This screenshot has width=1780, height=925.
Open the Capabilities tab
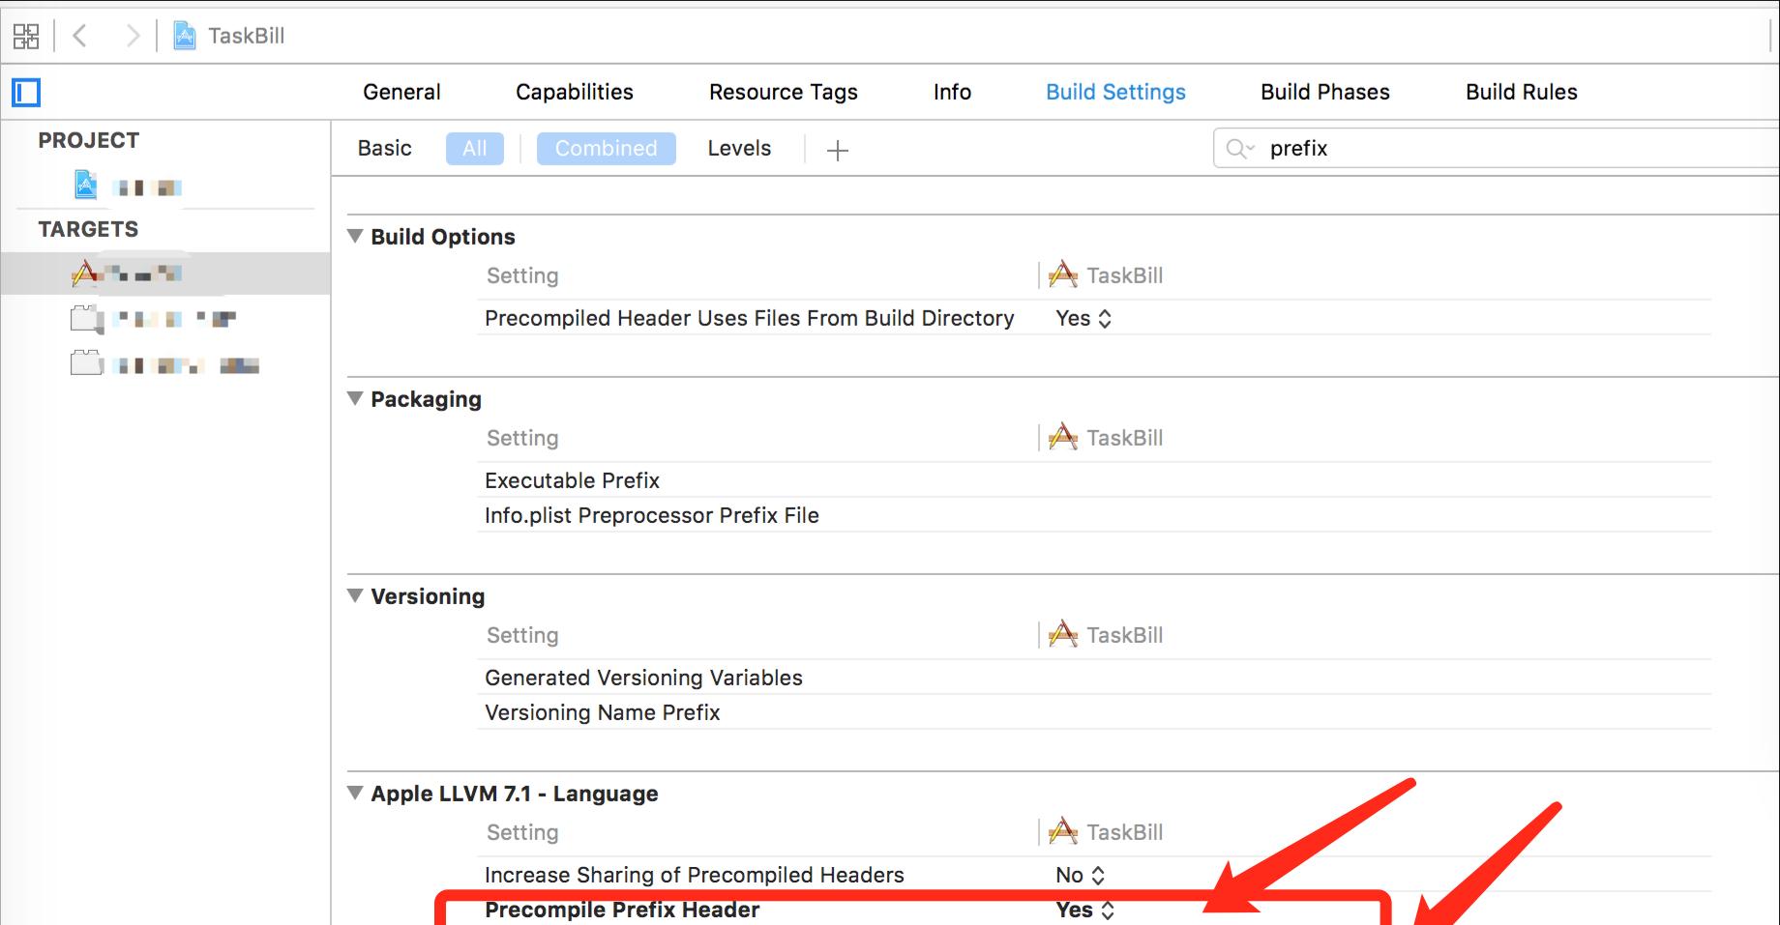coord(575,92)
